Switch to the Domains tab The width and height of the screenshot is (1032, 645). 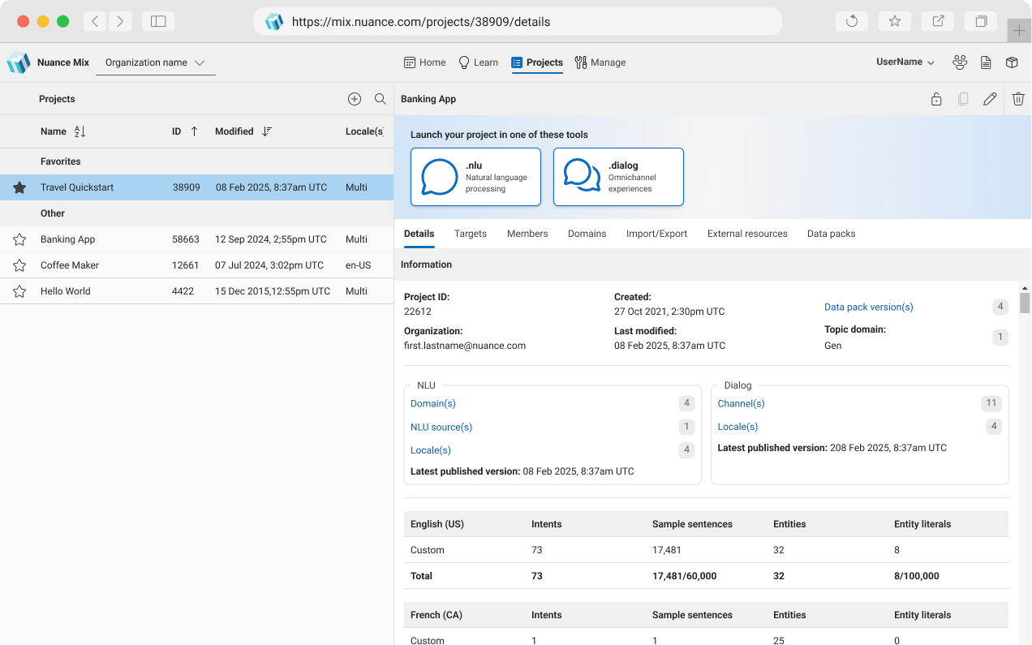coord(587,234)
